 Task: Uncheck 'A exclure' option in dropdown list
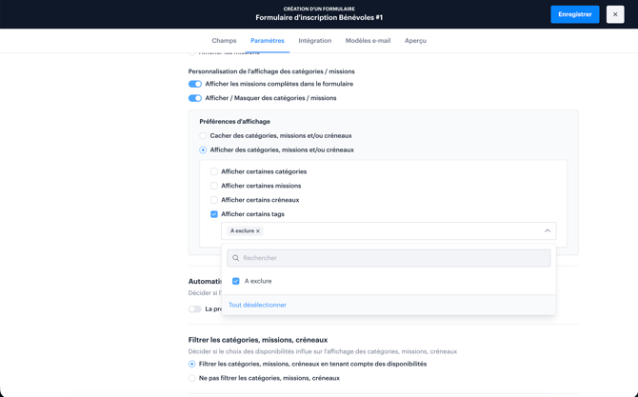pos(236,281)
